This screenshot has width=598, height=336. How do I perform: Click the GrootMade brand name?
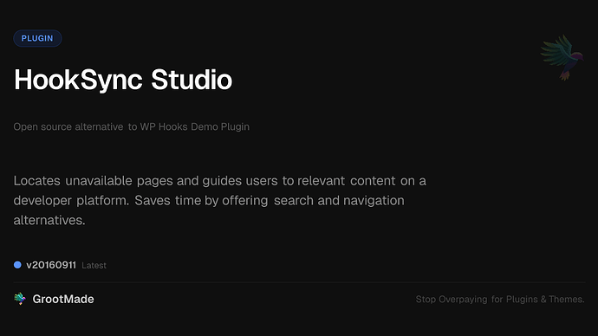(x=63, y=299)
